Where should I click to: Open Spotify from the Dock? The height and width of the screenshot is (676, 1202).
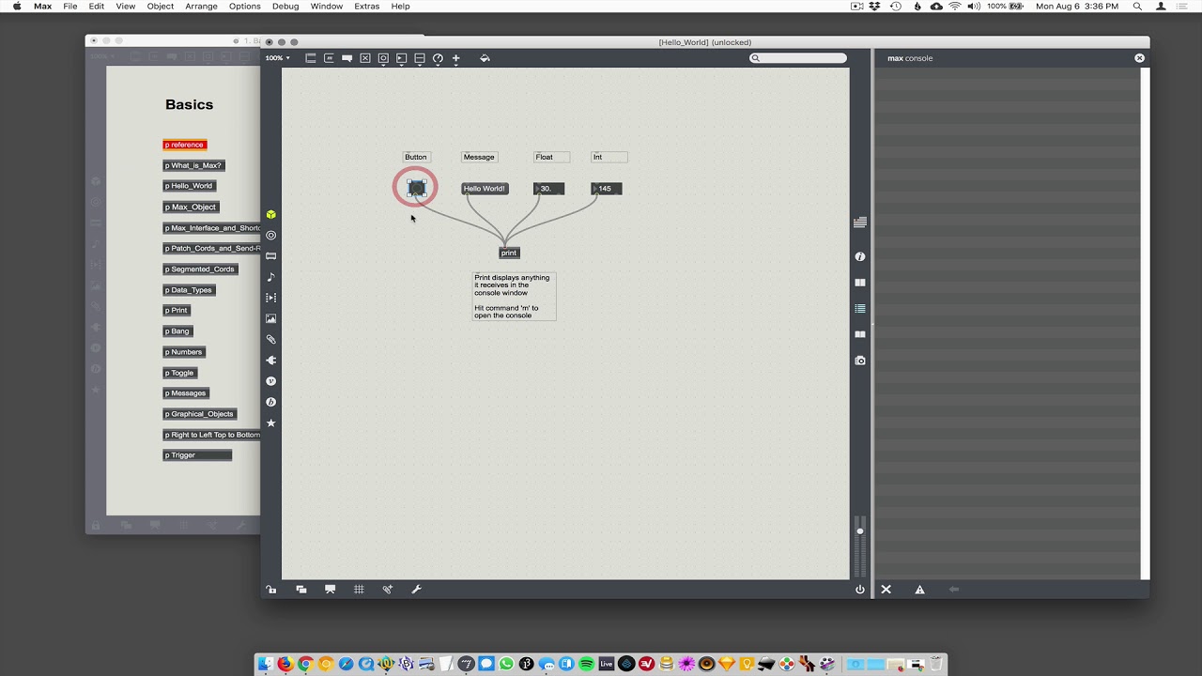(587, 664)
